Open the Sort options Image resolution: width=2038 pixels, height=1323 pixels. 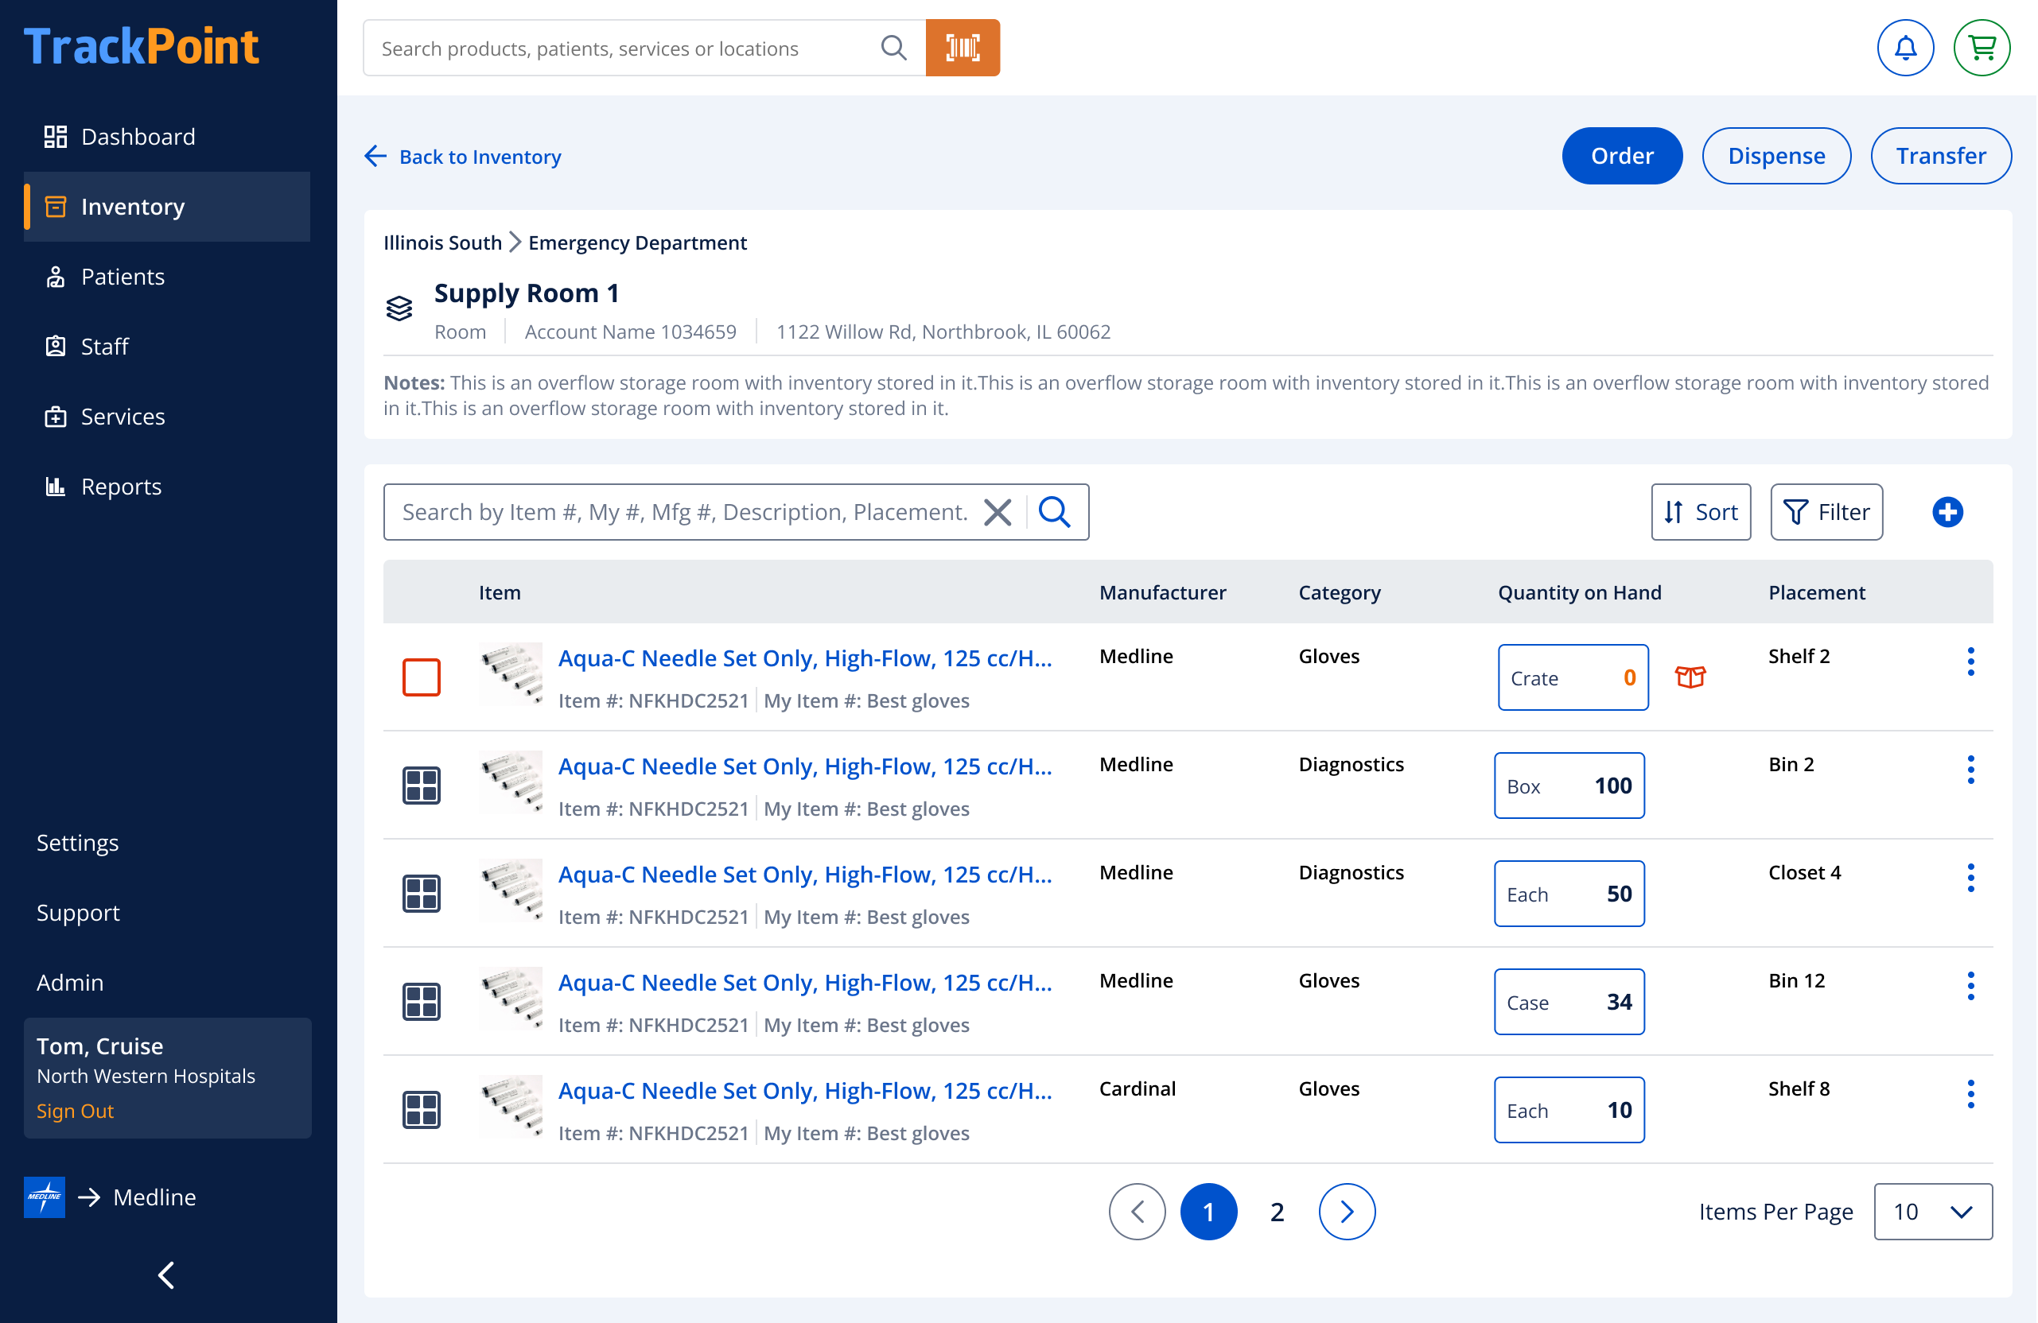pos(1701,512)
